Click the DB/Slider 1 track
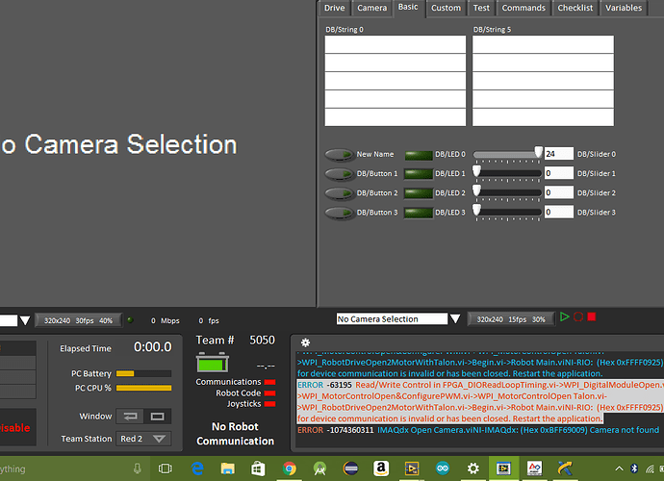The image size is (664, 481). point(507,173)
